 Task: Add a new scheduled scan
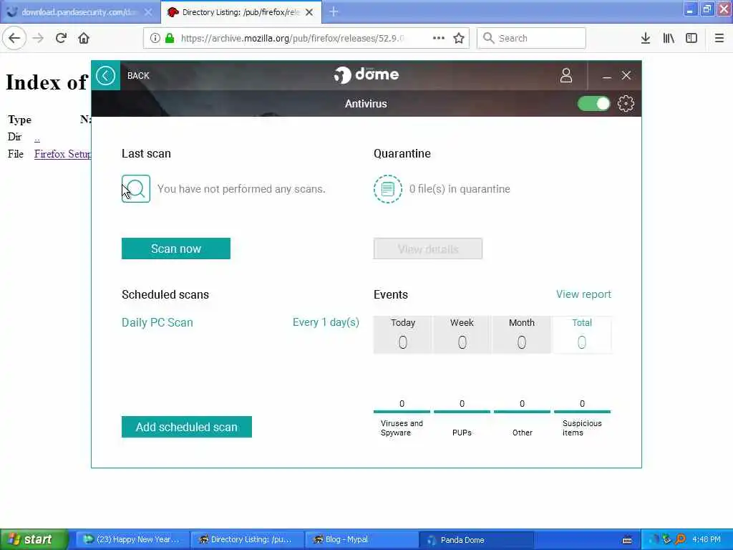coord(187,427)
